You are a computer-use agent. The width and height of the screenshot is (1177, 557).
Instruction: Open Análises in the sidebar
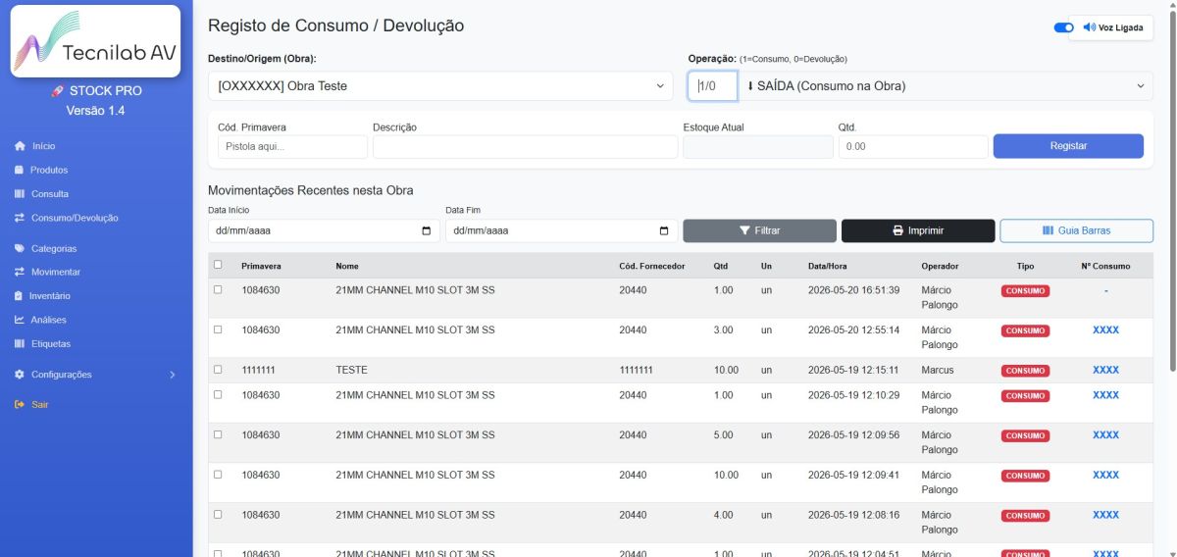pos(49,320)
